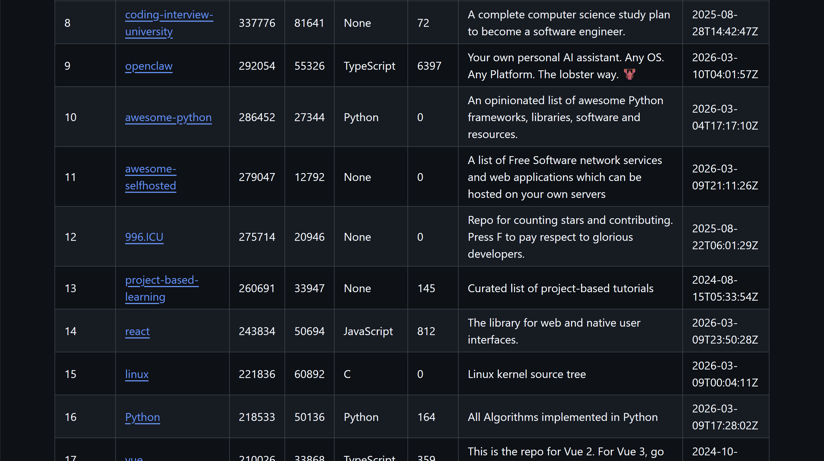This screenshot has width=824, height=461.
Task: Click the TypeScript language cell for openclaw
Action: click(x=369, y=66)
